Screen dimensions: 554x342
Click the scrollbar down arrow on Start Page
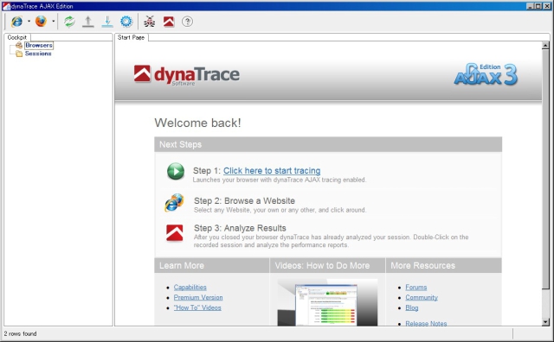(x=545, y=322)
